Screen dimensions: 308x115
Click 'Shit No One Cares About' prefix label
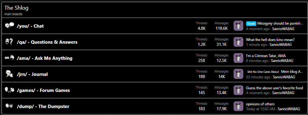pyautogui.click(x=263, y=72)
